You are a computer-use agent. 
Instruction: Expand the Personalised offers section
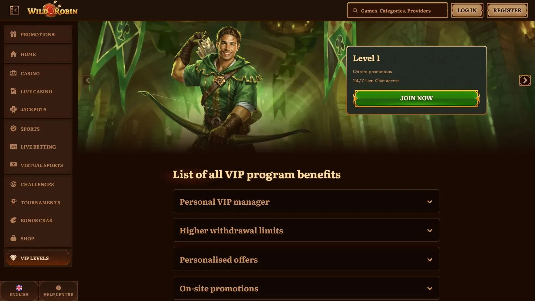click(x=306, y=259)
